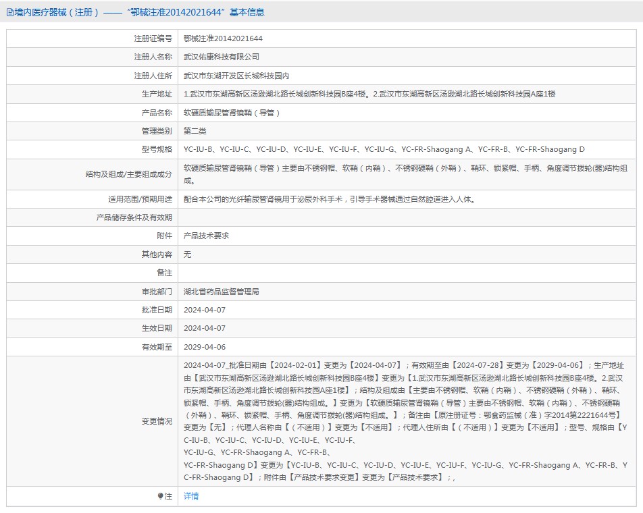Click approval department 湖北省药品监督管理局

(222, 292)
